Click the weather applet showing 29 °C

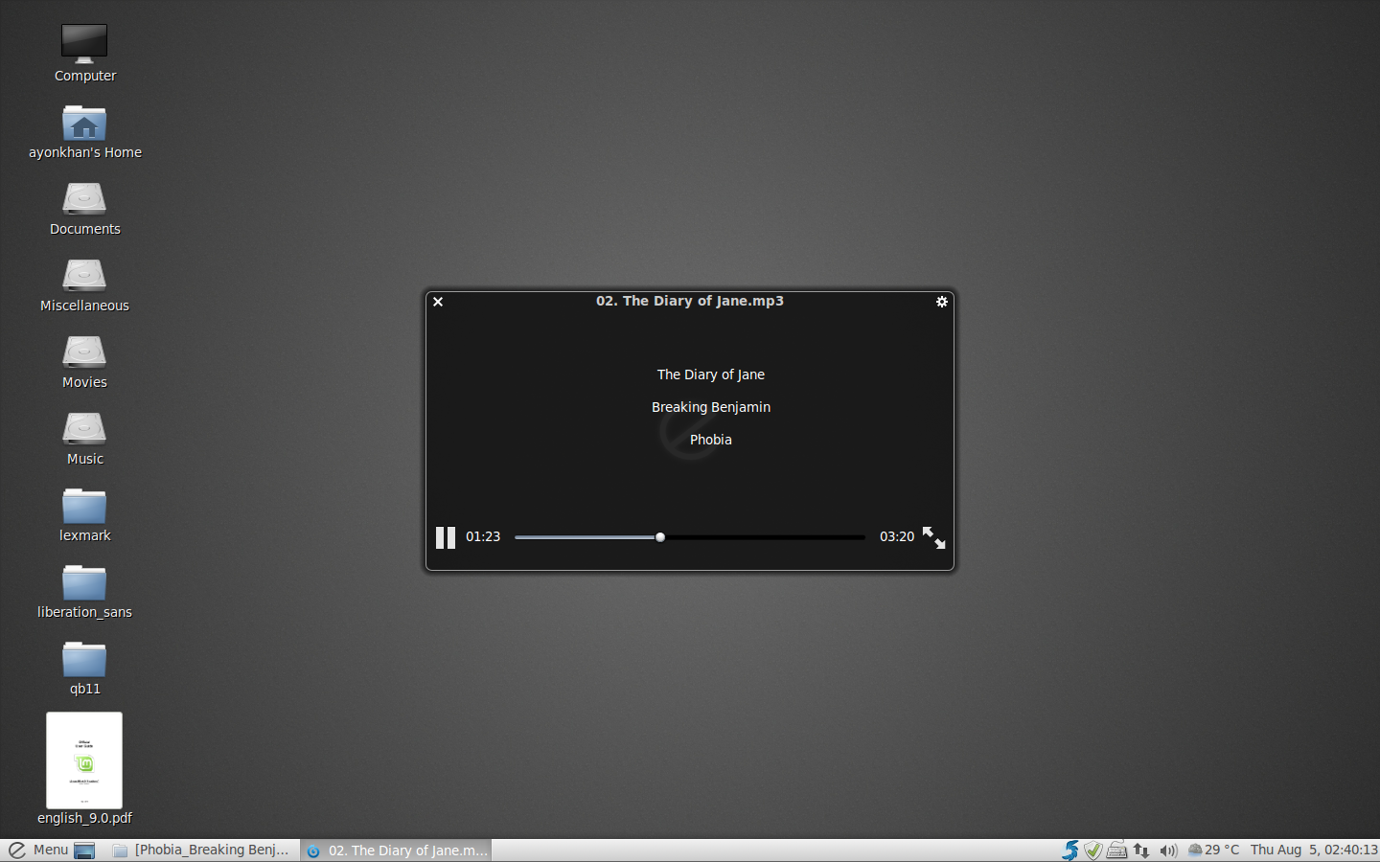click(1213, 850)
